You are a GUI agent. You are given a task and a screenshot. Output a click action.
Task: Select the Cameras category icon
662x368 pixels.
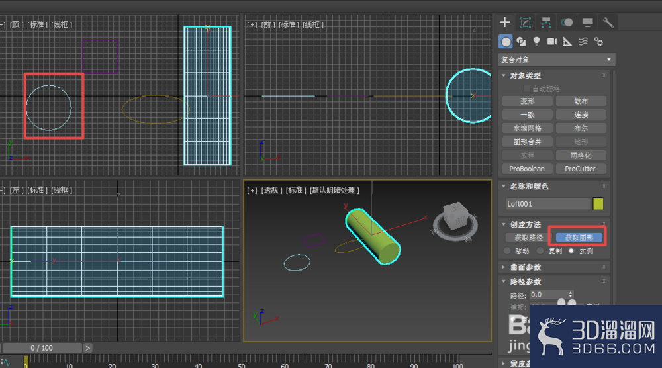[x=552, y=41]
